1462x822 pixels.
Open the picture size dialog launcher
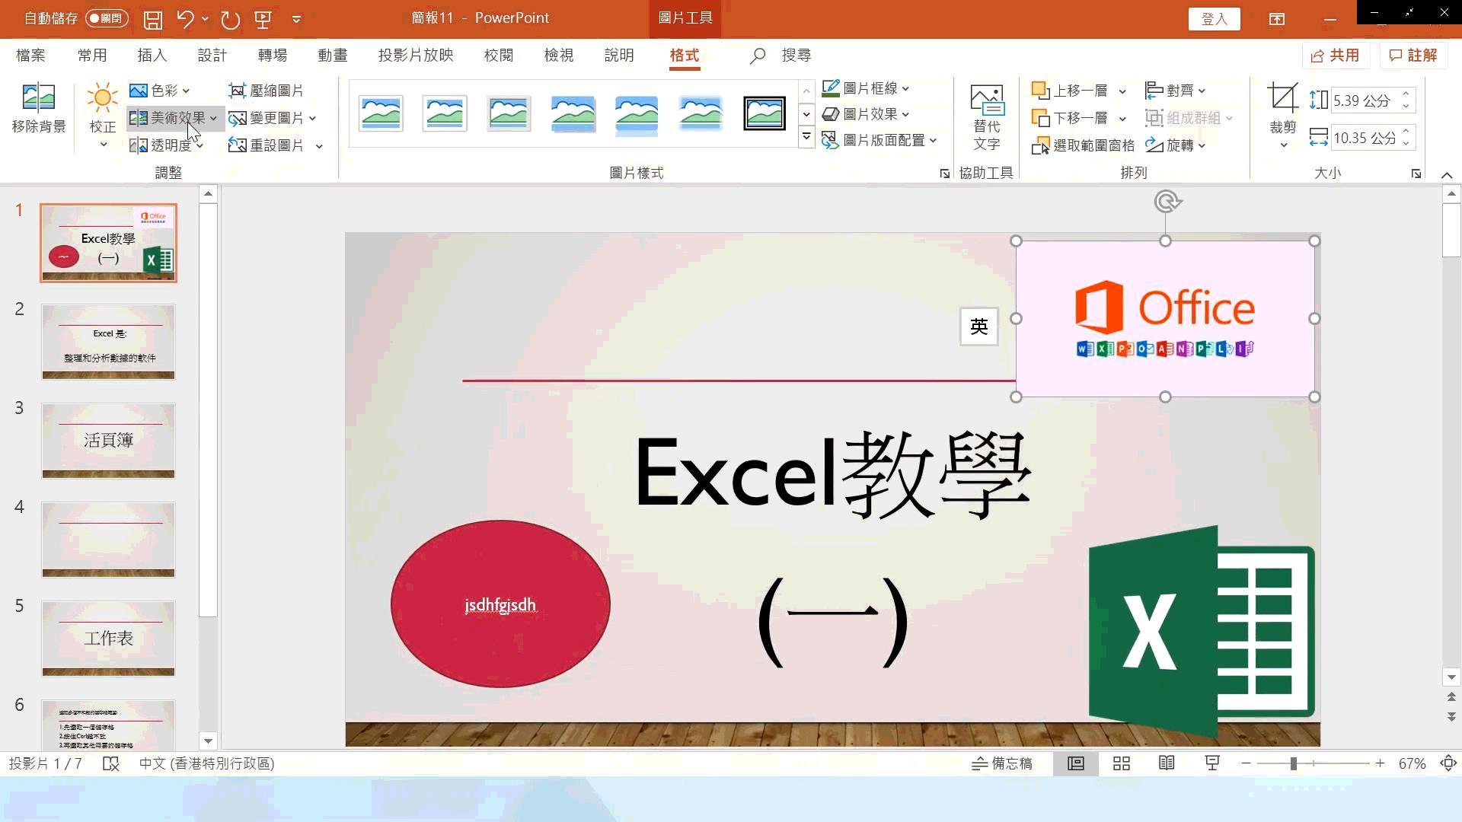click(x=1416, y=174)
